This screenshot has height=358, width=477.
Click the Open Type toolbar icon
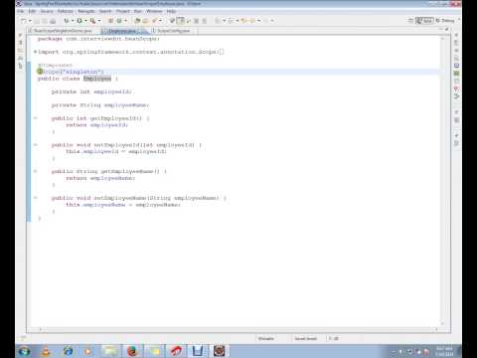coord(137,21)
